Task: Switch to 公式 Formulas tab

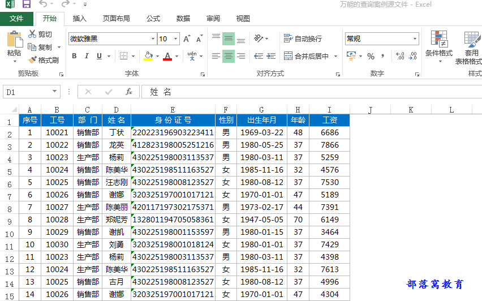Action: tap(153, 19)
